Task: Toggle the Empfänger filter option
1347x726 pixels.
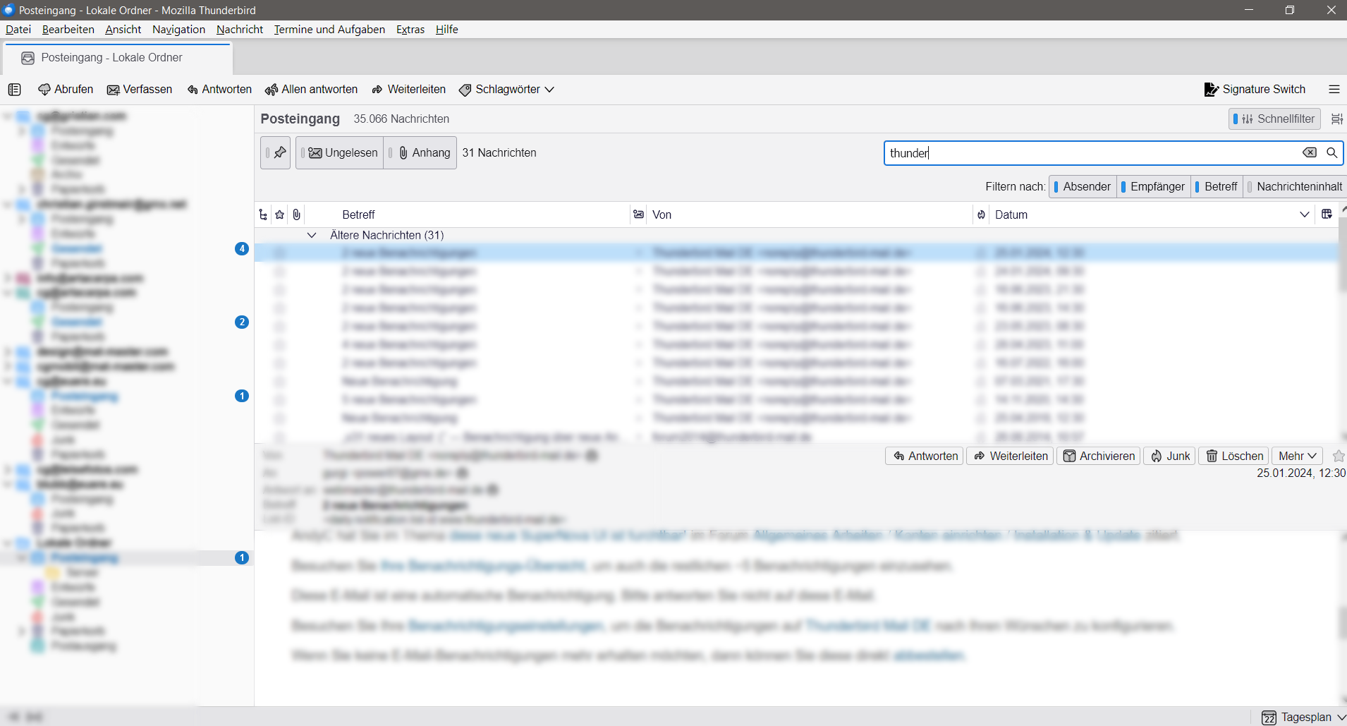Action: click(1153, 187)
